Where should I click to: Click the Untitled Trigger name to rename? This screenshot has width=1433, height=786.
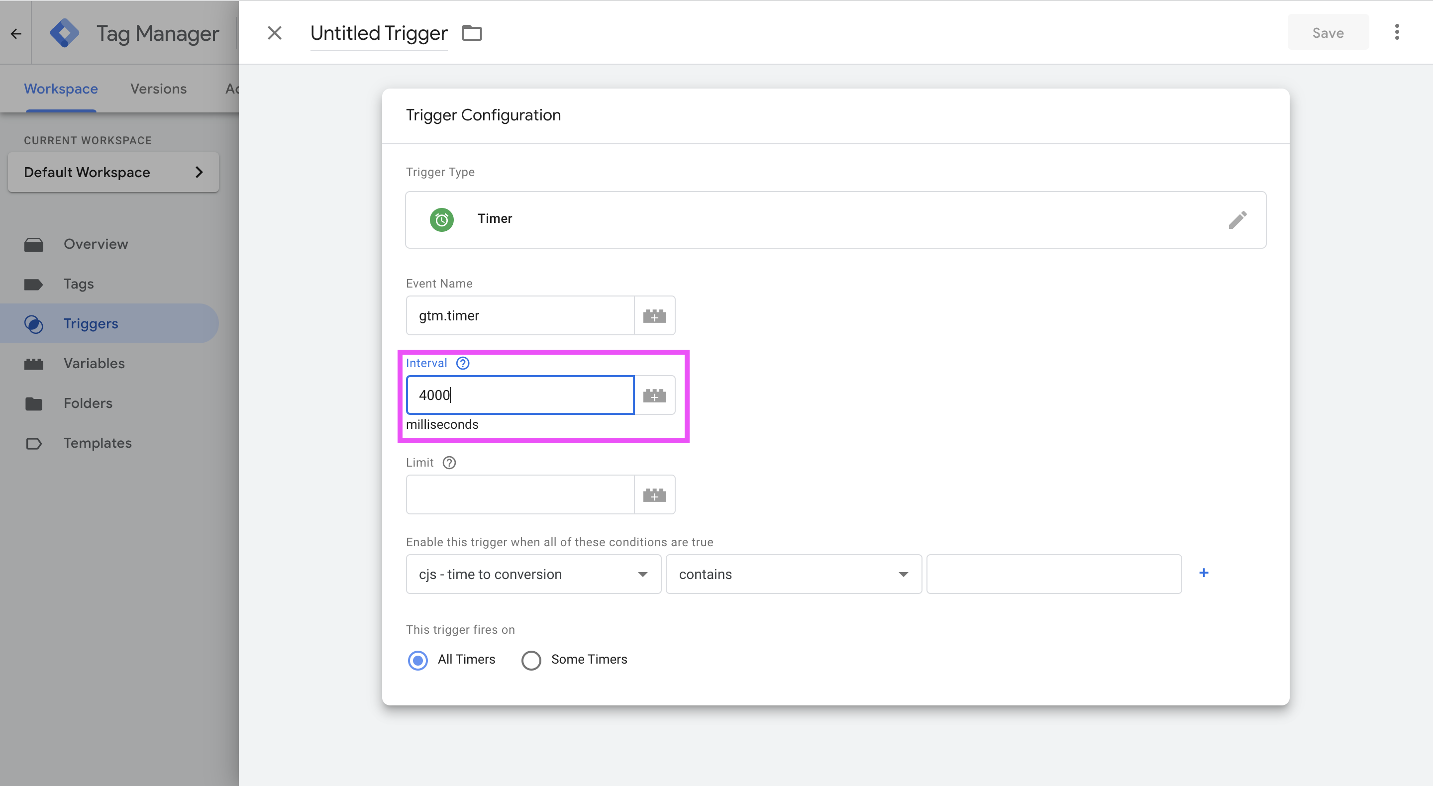pos(379,33)
